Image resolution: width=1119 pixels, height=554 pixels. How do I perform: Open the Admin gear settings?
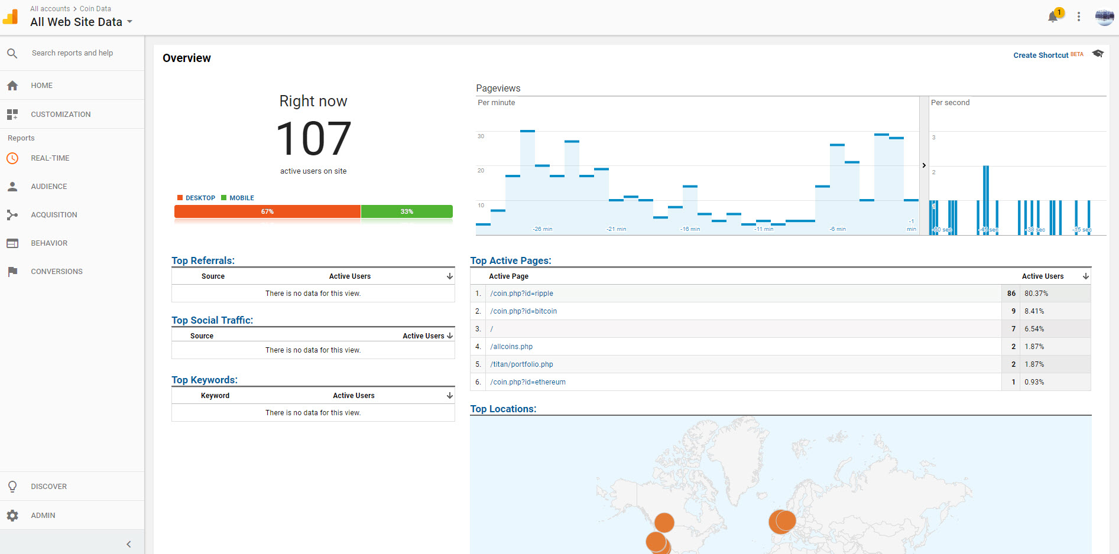[x=12, y=516]
